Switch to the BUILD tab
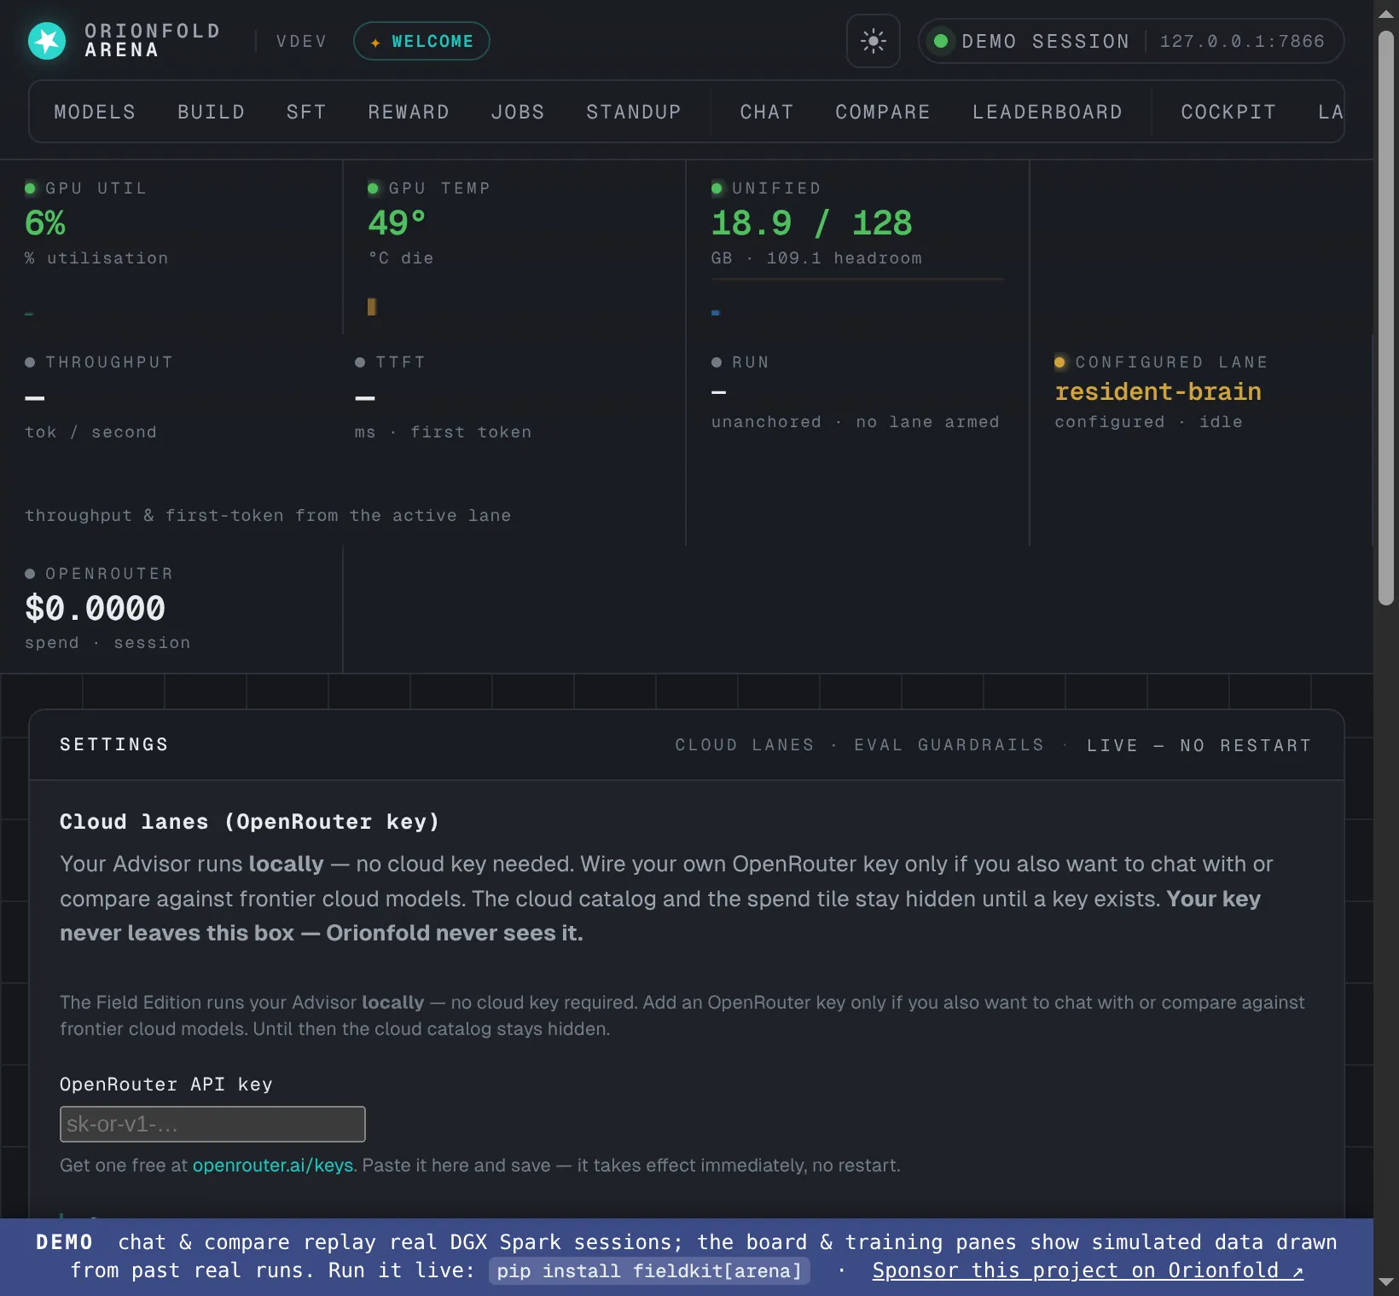1399x1296 pixels. coord(211,112)
